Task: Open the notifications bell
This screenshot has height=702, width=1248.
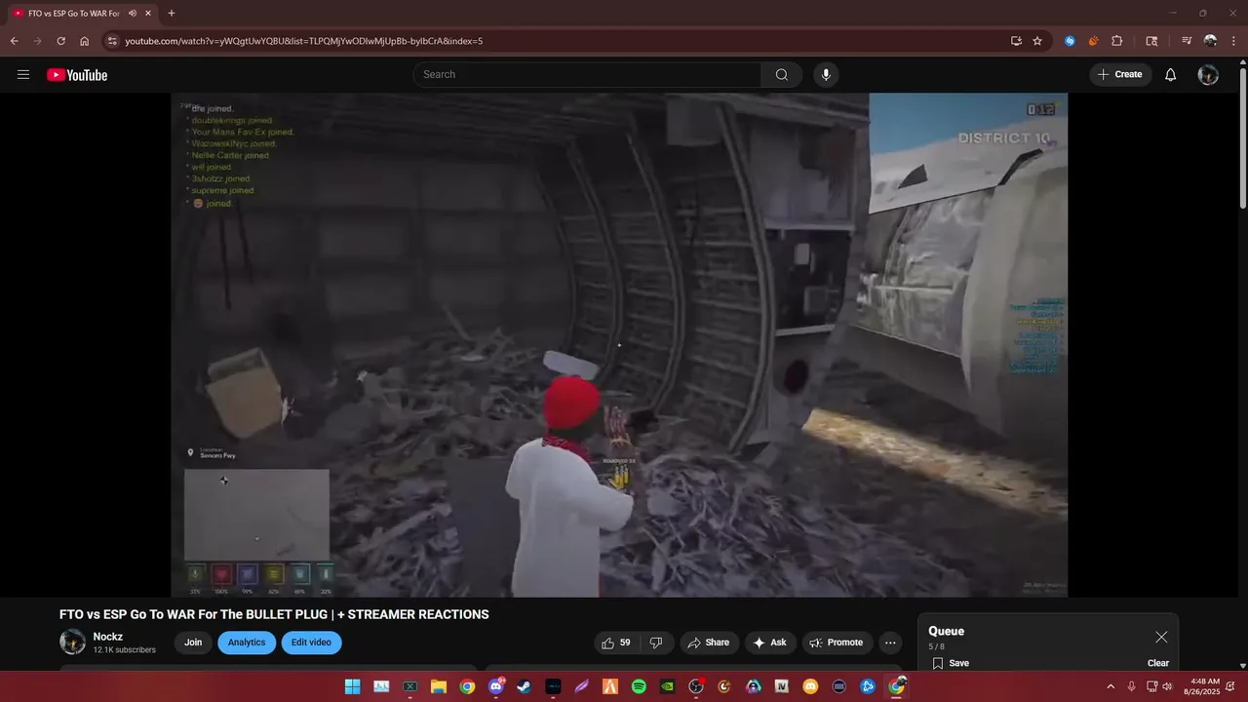Action: pyautogui.click(x=1171, y=75)
